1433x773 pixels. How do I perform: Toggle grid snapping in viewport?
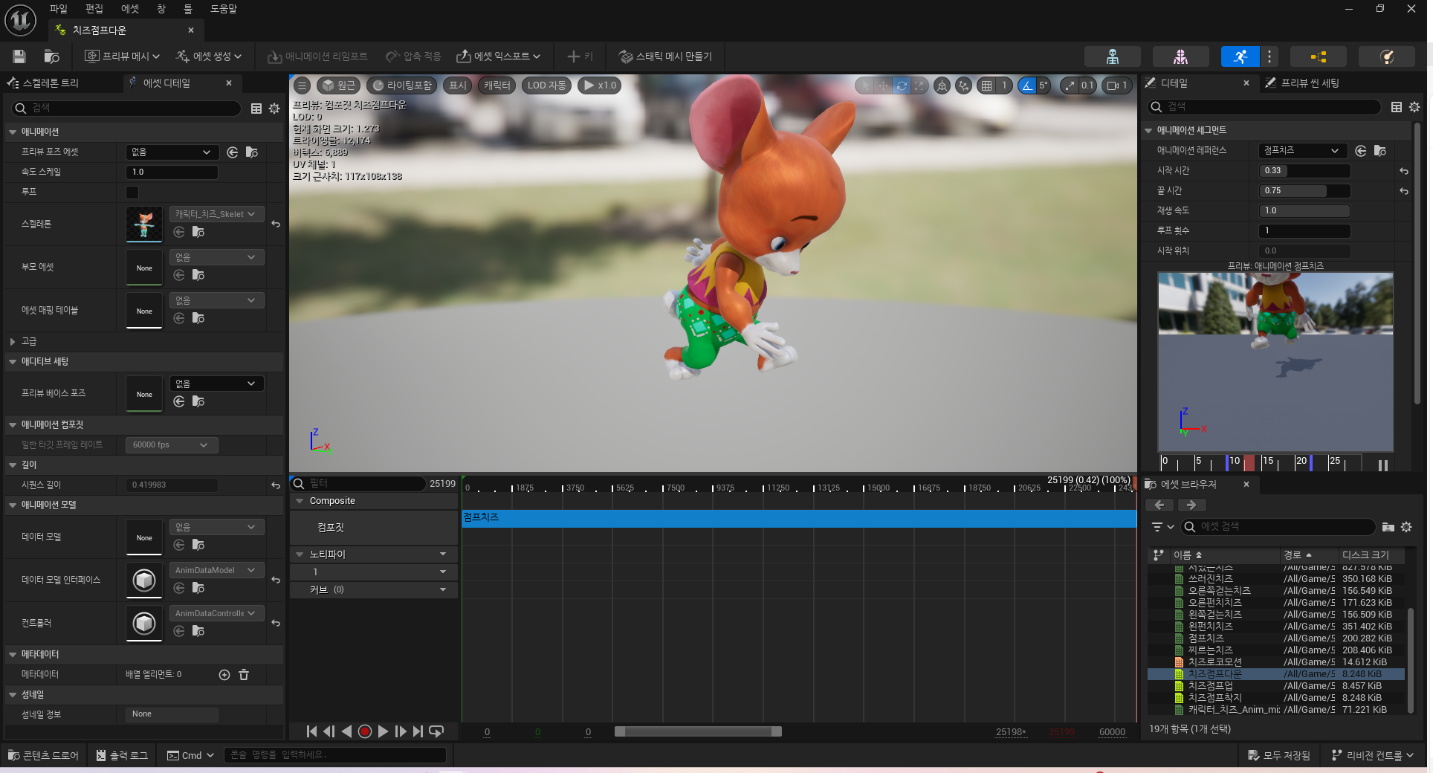pyautogui.click(x=986, y=85)
